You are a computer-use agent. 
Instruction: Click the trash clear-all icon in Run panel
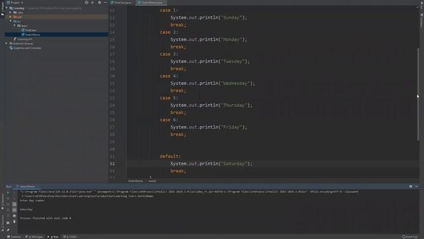tap(15, 222)
